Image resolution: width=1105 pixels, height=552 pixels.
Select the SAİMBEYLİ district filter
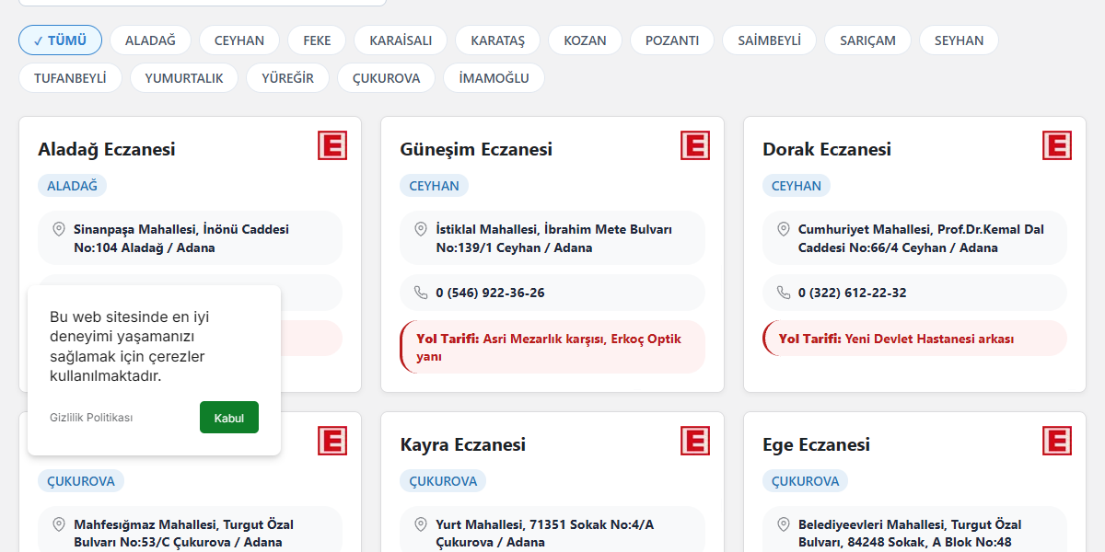tap(770, 40)
